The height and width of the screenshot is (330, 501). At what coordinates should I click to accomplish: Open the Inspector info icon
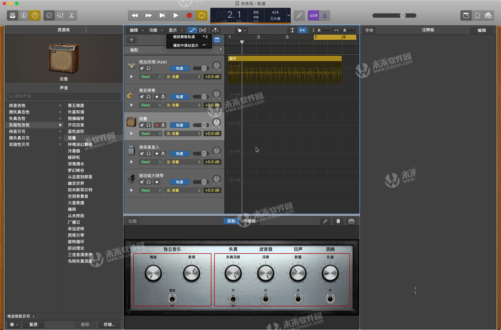tap(24, 15)
